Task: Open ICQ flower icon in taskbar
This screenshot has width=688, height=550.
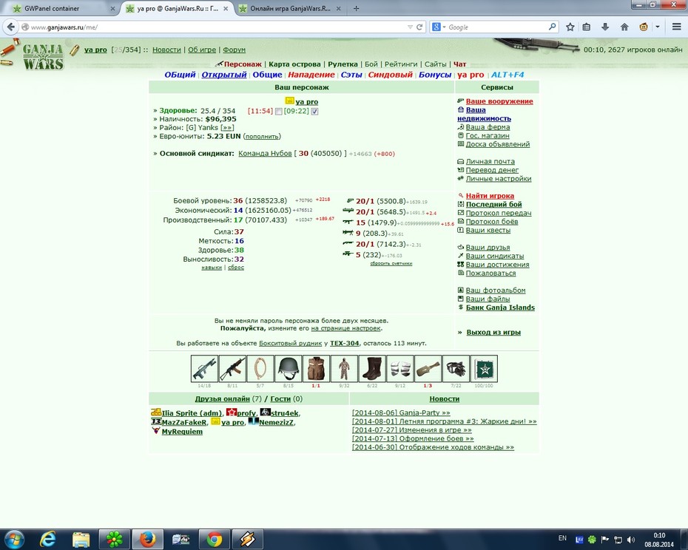Action: tap(115, 539)
